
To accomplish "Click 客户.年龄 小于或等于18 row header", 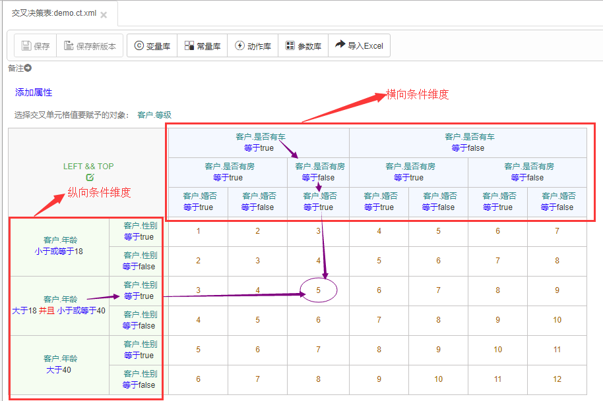I will coord(59,246).
